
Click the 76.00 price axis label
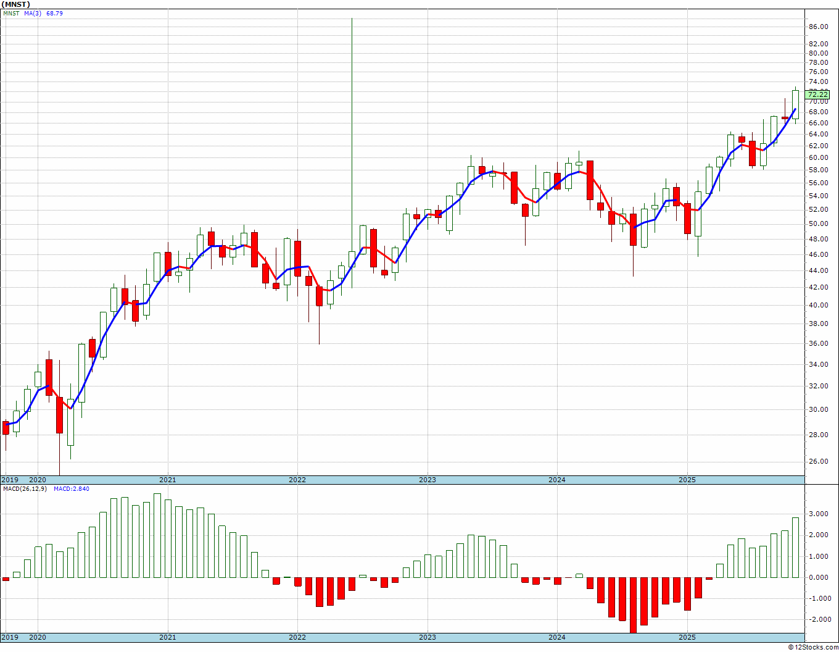coord(818,72)
